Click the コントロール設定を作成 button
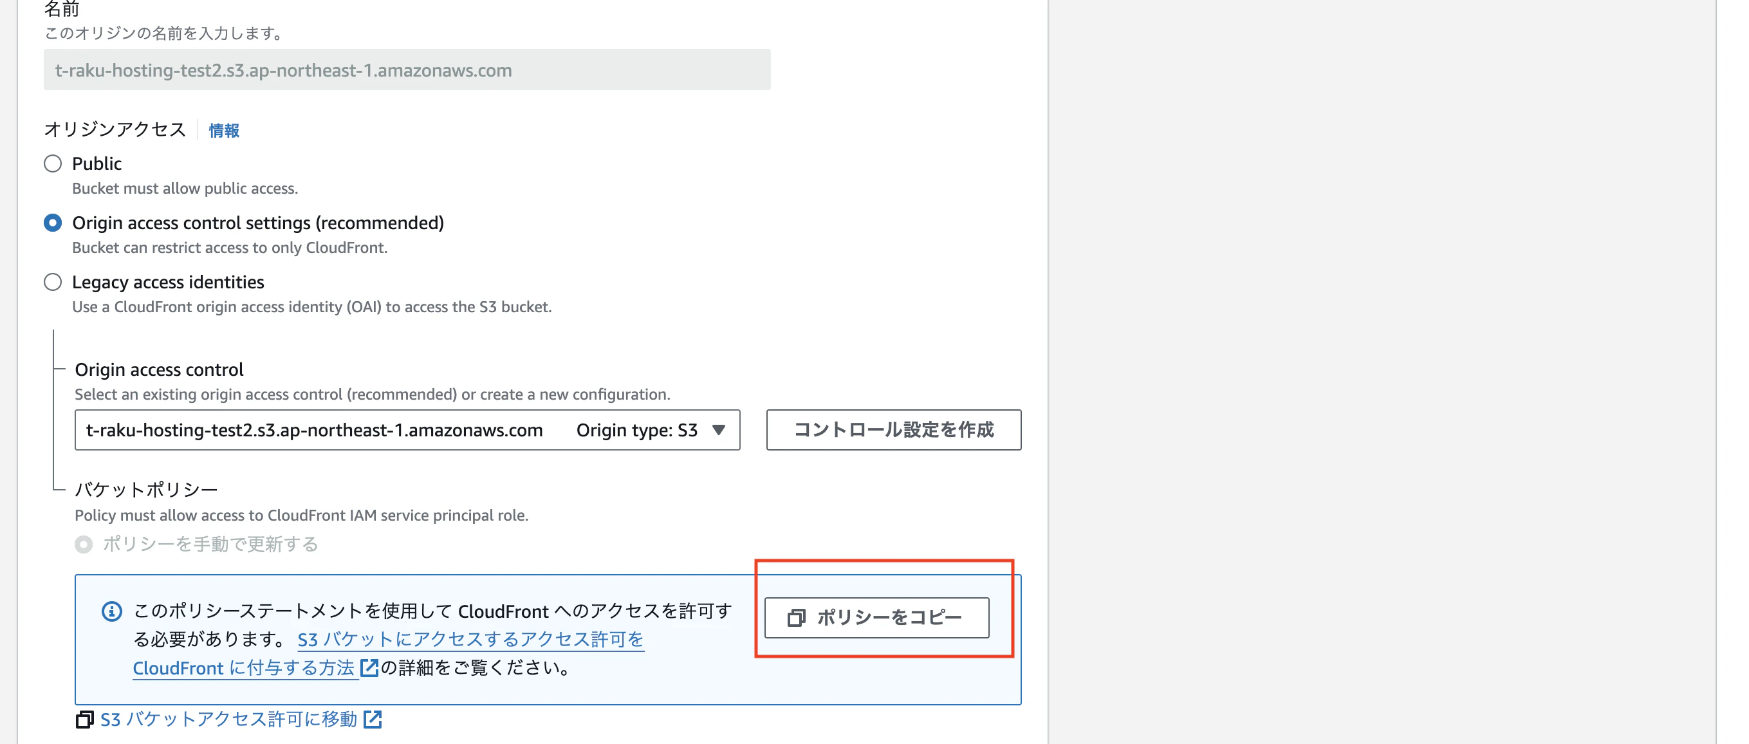The width and height of the screenshot is (1749, 744). pyautogui.click(x=894, y=430)
